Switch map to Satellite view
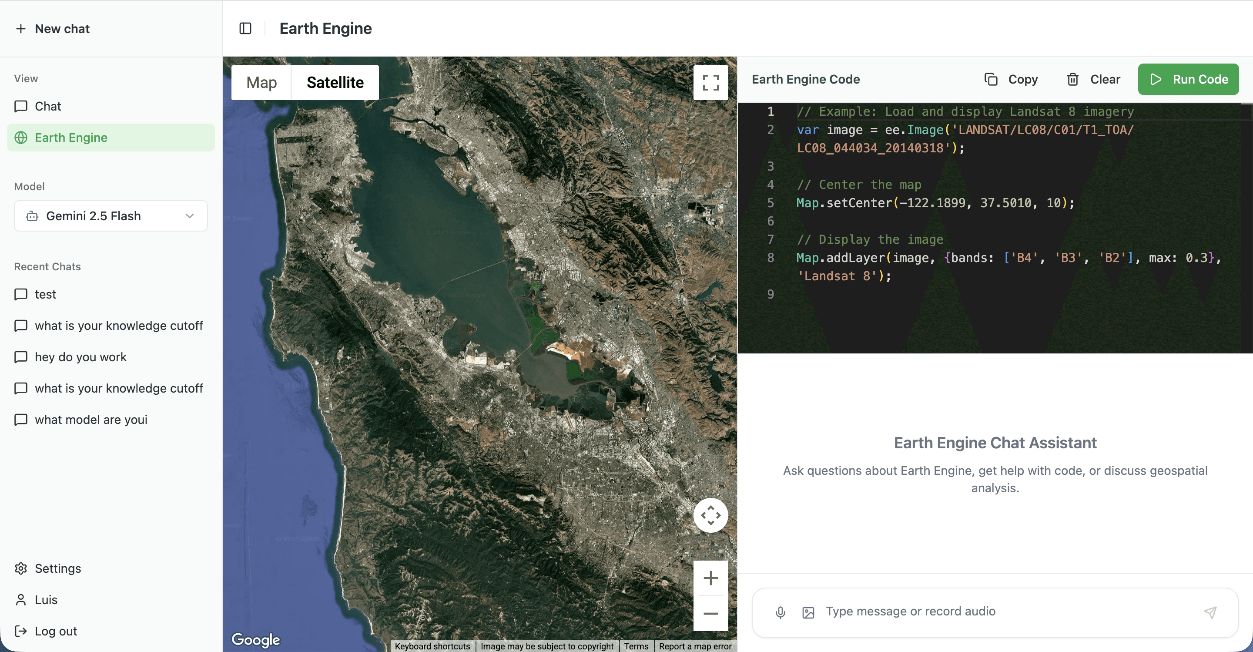 click(x=335, y=83)
